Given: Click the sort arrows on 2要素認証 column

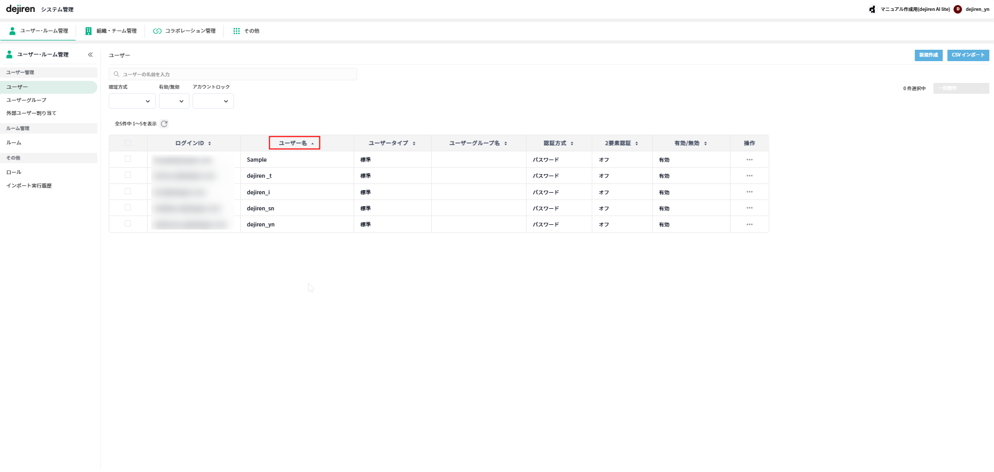Looking at the screenshot, I should (637, 144).
